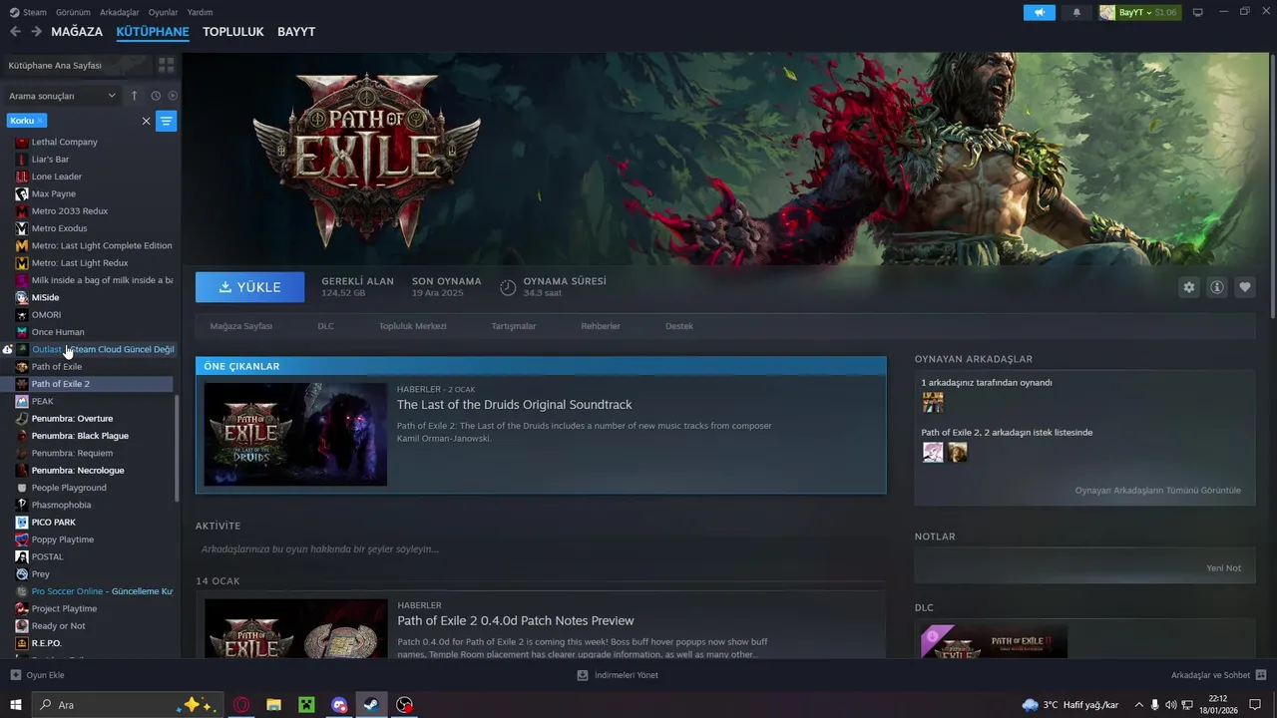
Task: Click Kütüphane Ana Sayfası button
Action: [76, 65]
